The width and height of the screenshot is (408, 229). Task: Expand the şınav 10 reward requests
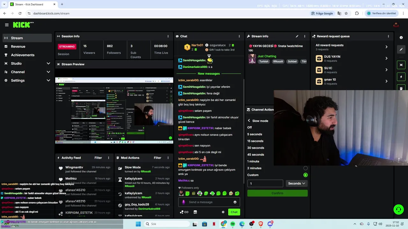pos(386,81)
